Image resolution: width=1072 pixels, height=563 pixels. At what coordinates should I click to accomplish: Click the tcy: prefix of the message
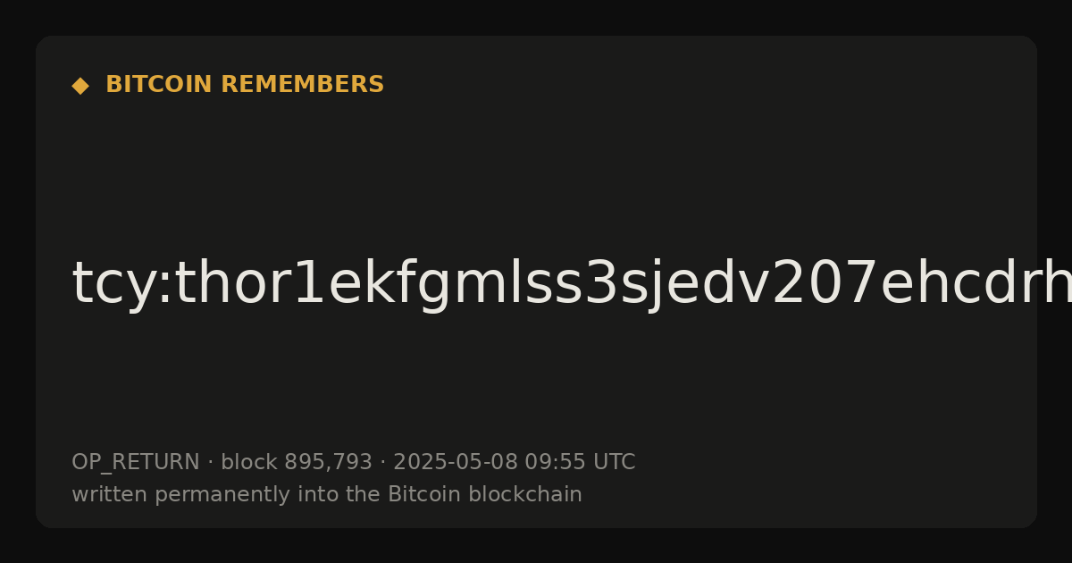(x=109, y=286)
